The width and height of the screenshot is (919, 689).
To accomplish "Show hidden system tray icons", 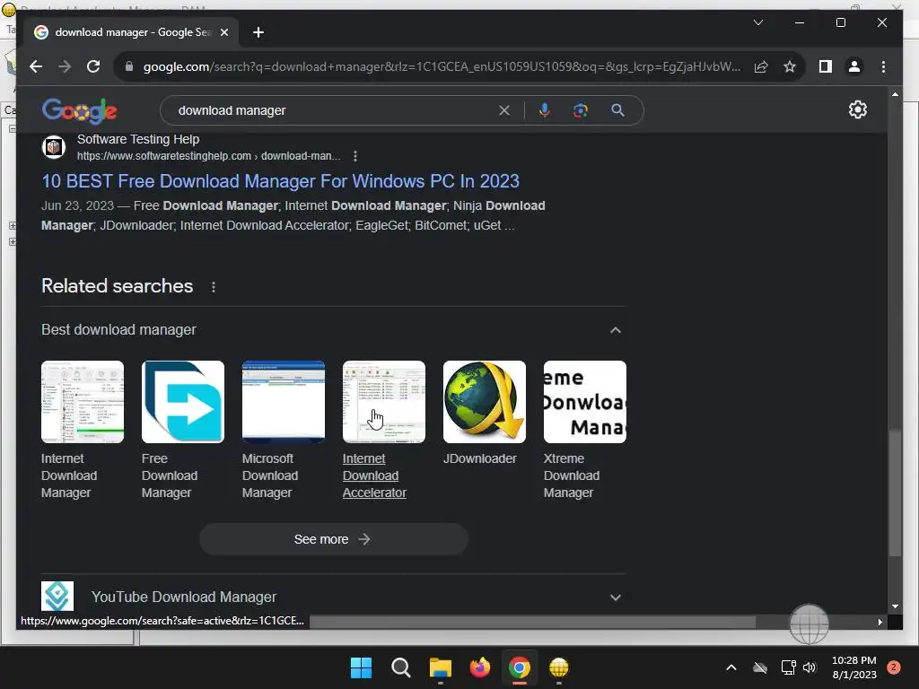I will point(731,667).
